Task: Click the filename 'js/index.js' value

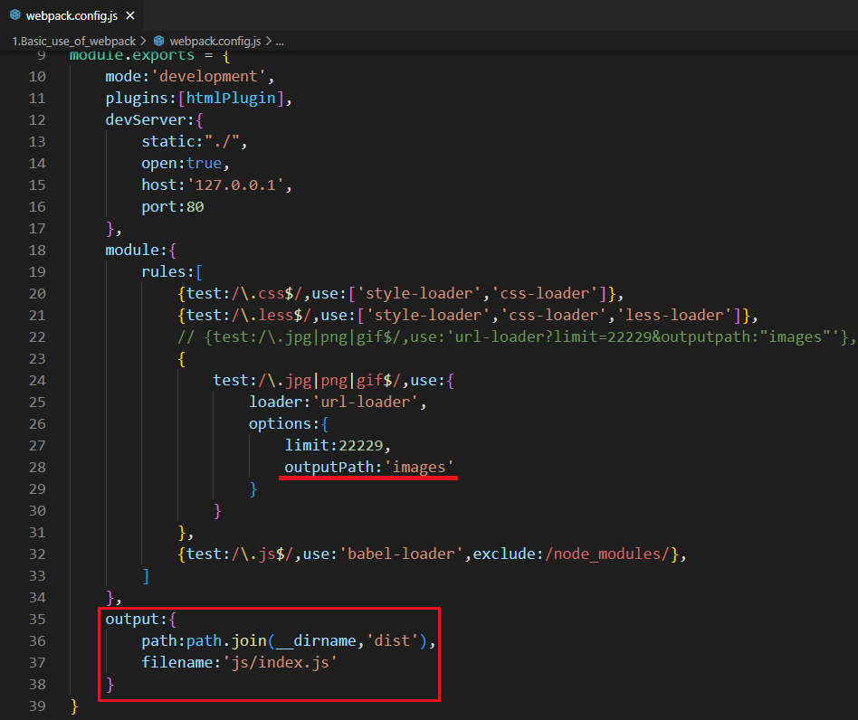Action: [280, 663]
